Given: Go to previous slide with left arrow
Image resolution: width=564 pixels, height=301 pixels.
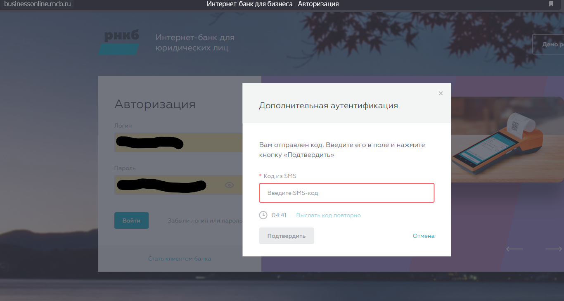Looking at the screenshot, I should coord(514,249).
